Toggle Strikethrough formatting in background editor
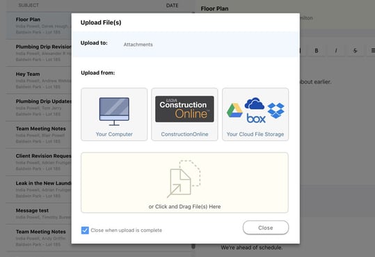 click(355, 51)
